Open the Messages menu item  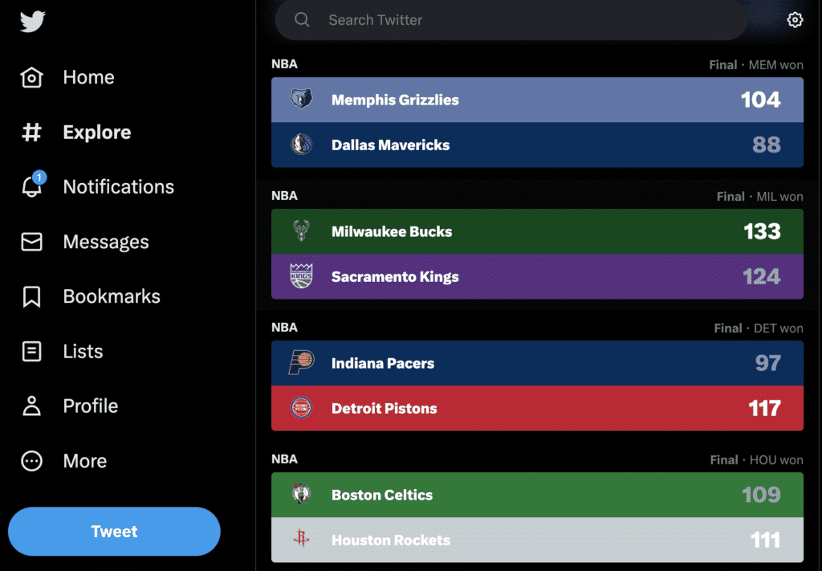pyautogui.click(x=106, y=242)
